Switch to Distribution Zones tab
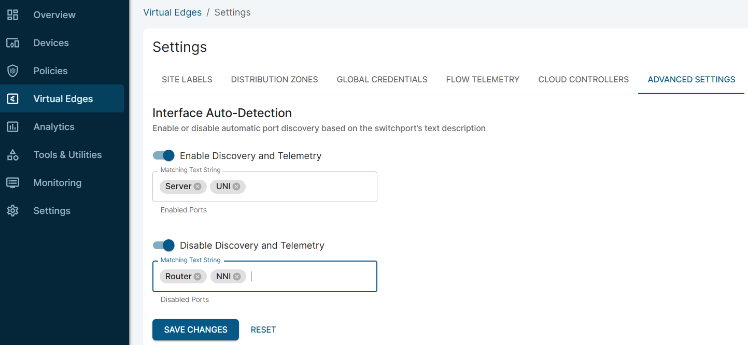This screenshot has height=345, width=748. (x=275, y=80)
